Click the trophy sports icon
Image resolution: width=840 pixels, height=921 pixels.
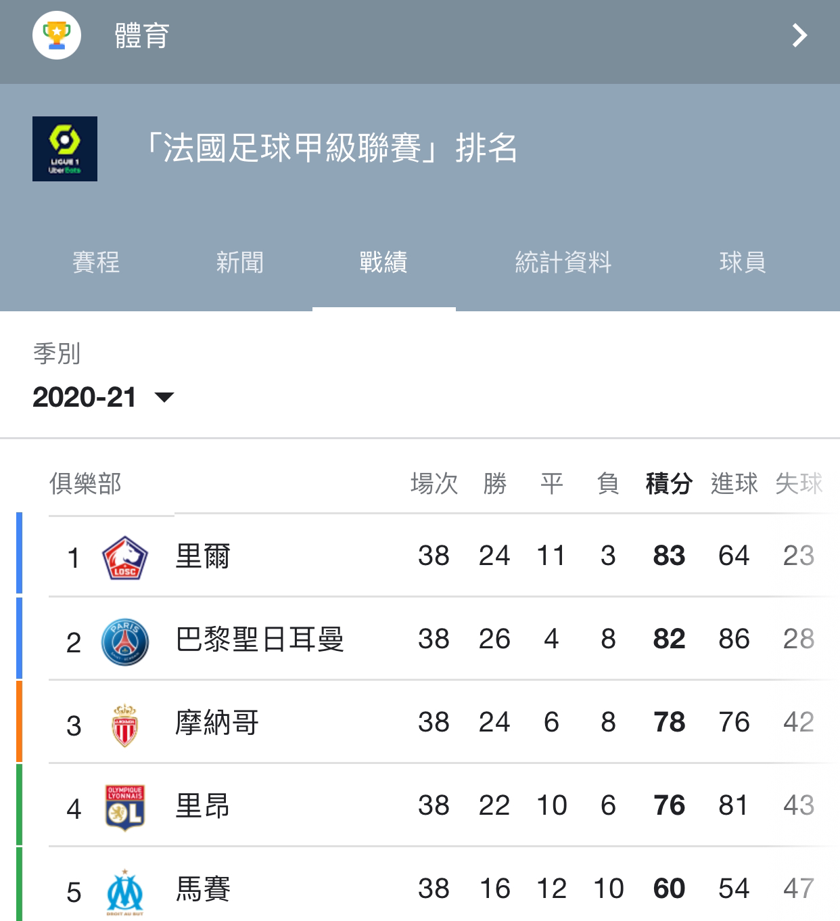click(x=57, y=35)
